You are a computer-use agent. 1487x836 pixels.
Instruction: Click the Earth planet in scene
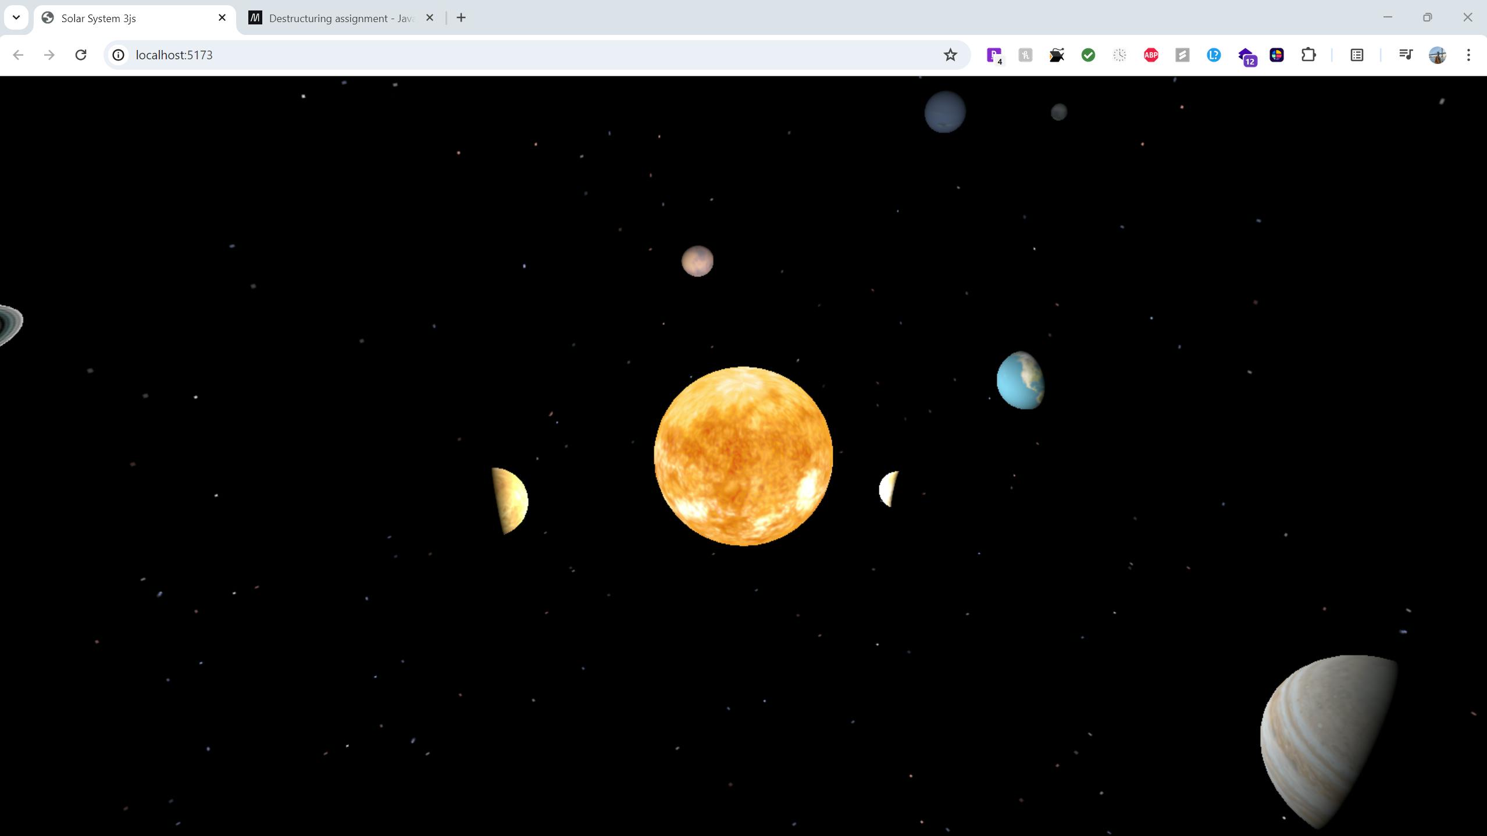[x=1020, y=380]
